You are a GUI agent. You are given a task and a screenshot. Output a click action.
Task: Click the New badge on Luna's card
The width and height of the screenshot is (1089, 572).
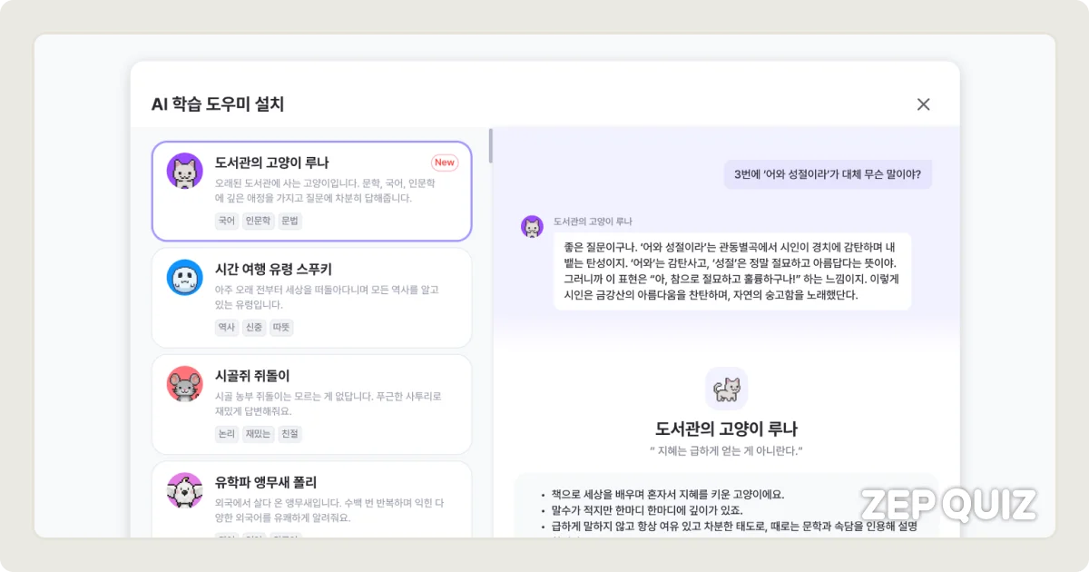(444, 162)
